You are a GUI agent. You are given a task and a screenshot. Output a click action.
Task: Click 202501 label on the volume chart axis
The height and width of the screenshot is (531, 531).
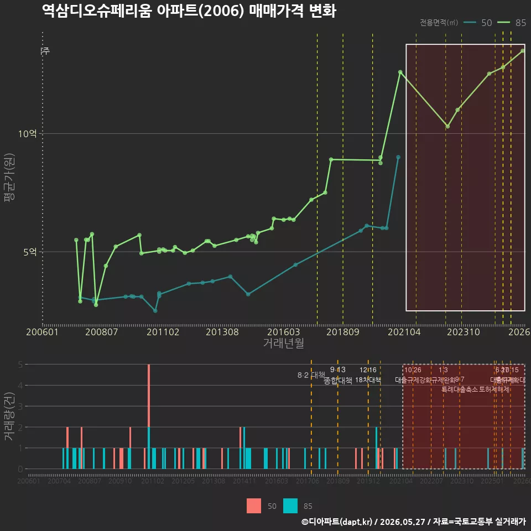pyautogui.click(x=492, y=481)
